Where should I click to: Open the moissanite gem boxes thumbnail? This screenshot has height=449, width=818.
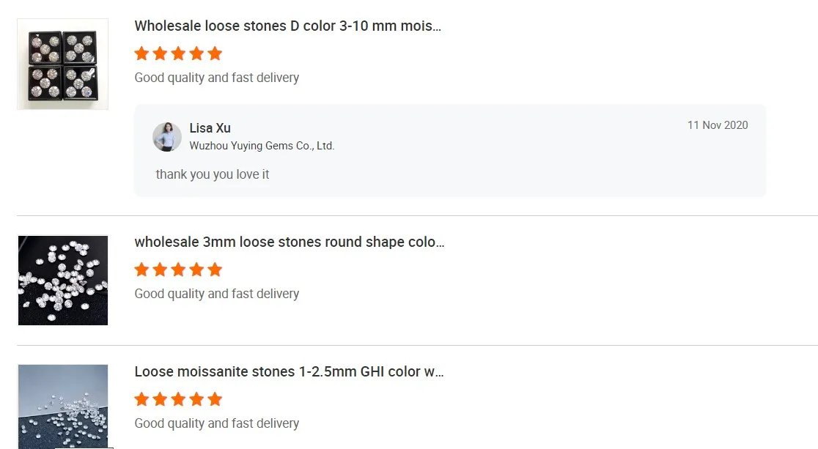point(63,64)
